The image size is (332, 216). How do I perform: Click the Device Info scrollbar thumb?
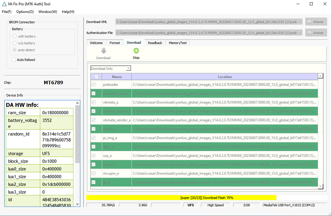77,134
